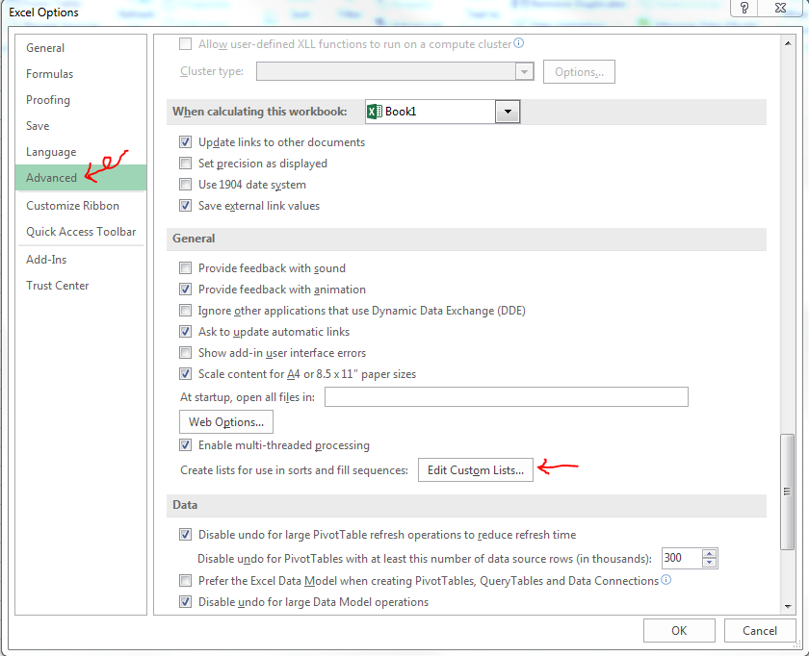Click info icon next to Excel Data Model
Viewport: 809px width, 656px height.
(x=666, y=580)
